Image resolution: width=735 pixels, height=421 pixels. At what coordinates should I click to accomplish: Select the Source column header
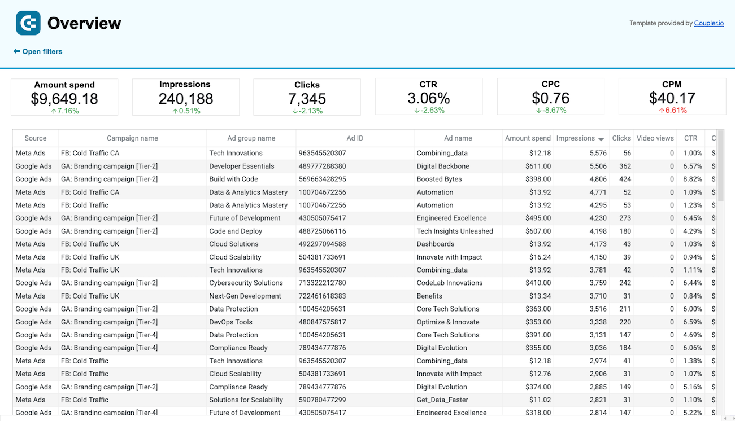tap(36, 138)
